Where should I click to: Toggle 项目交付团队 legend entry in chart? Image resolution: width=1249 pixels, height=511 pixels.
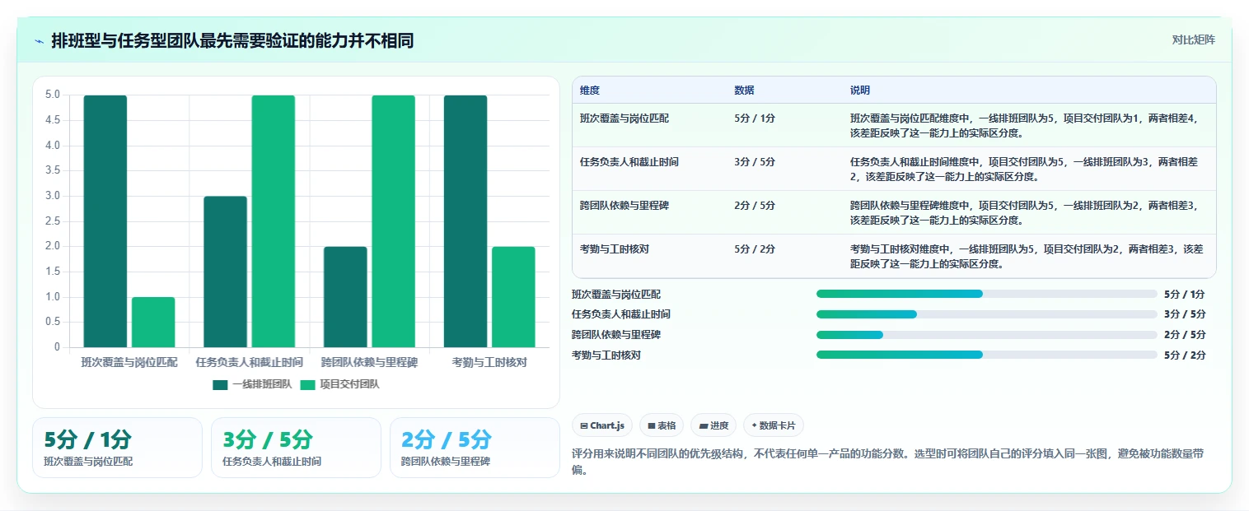(339, 384)
